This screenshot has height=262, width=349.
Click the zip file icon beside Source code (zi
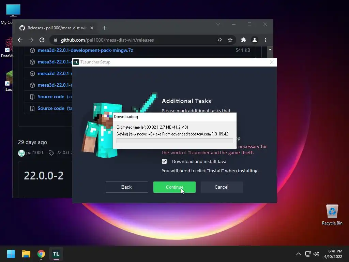tap(32, 97)
